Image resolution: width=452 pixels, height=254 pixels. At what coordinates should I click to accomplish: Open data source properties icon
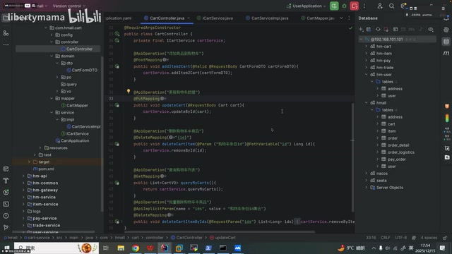(x=369, y=30)
